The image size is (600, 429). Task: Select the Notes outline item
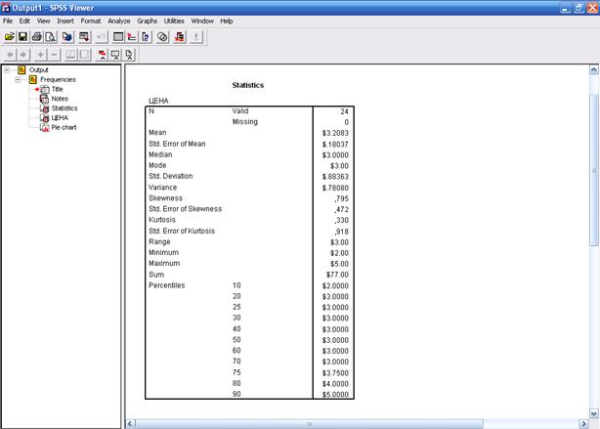pyautogui.click(x=60, y=99)
